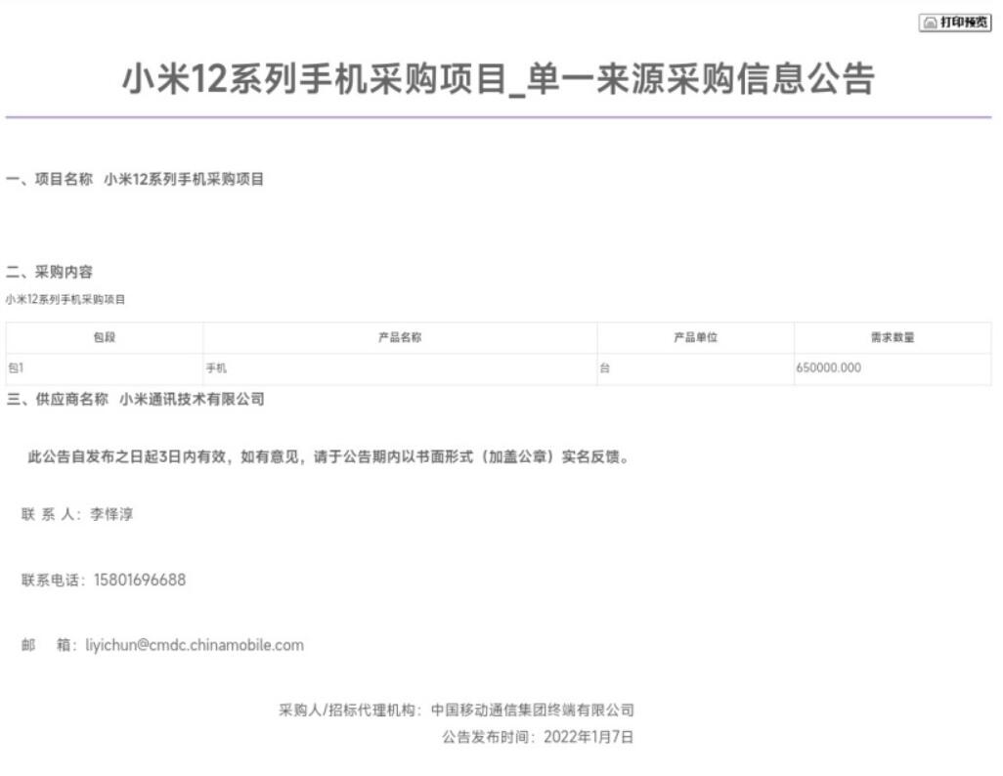Viewport: 1003px width, 776px height.
Task: Click the 包段 column header
Action: point(105,337)
